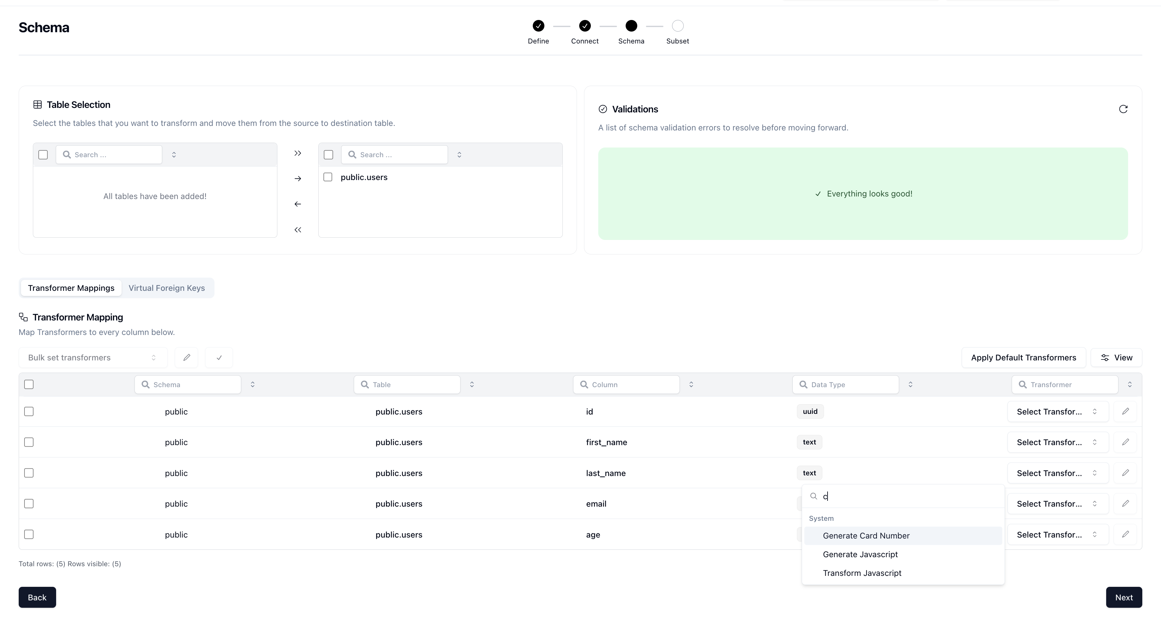Move all tables to destination (double right arrows)

pyautogui.click(x=297, y=153)
